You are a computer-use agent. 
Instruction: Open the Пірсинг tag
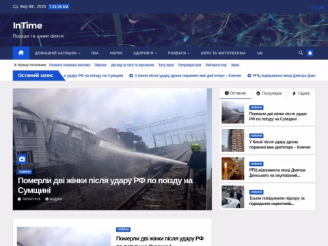click(100, 65)
